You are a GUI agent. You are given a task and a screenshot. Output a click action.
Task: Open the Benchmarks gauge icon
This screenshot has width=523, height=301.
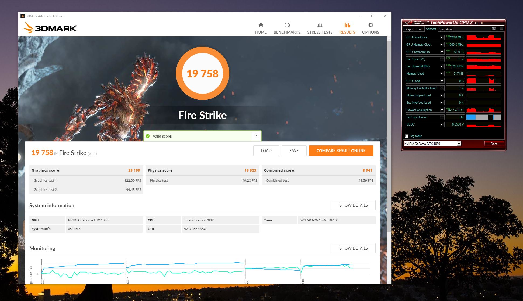(287, 25)
